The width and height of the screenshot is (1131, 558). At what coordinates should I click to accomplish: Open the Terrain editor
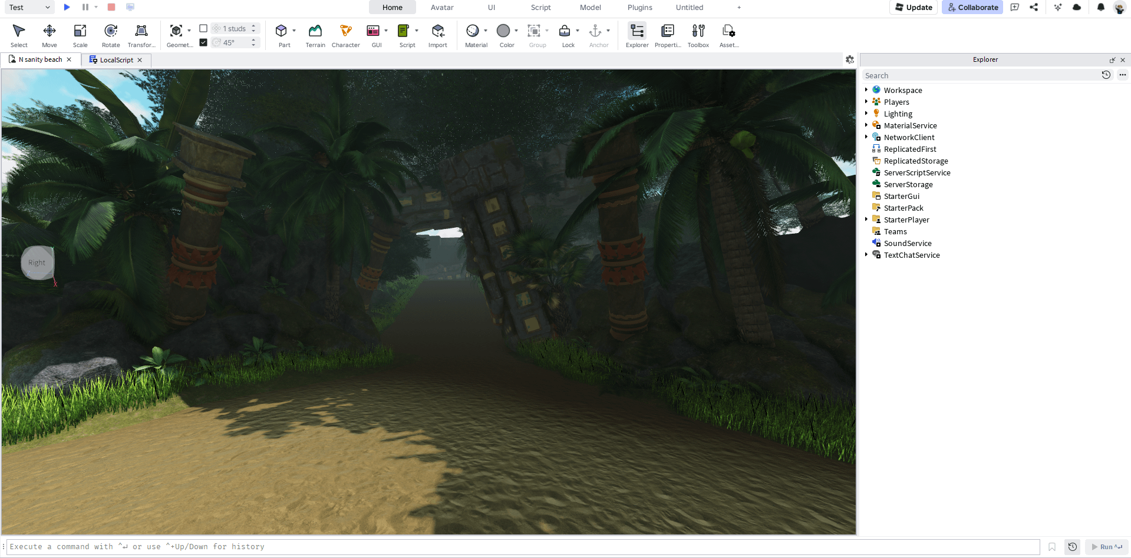point(315,35)
